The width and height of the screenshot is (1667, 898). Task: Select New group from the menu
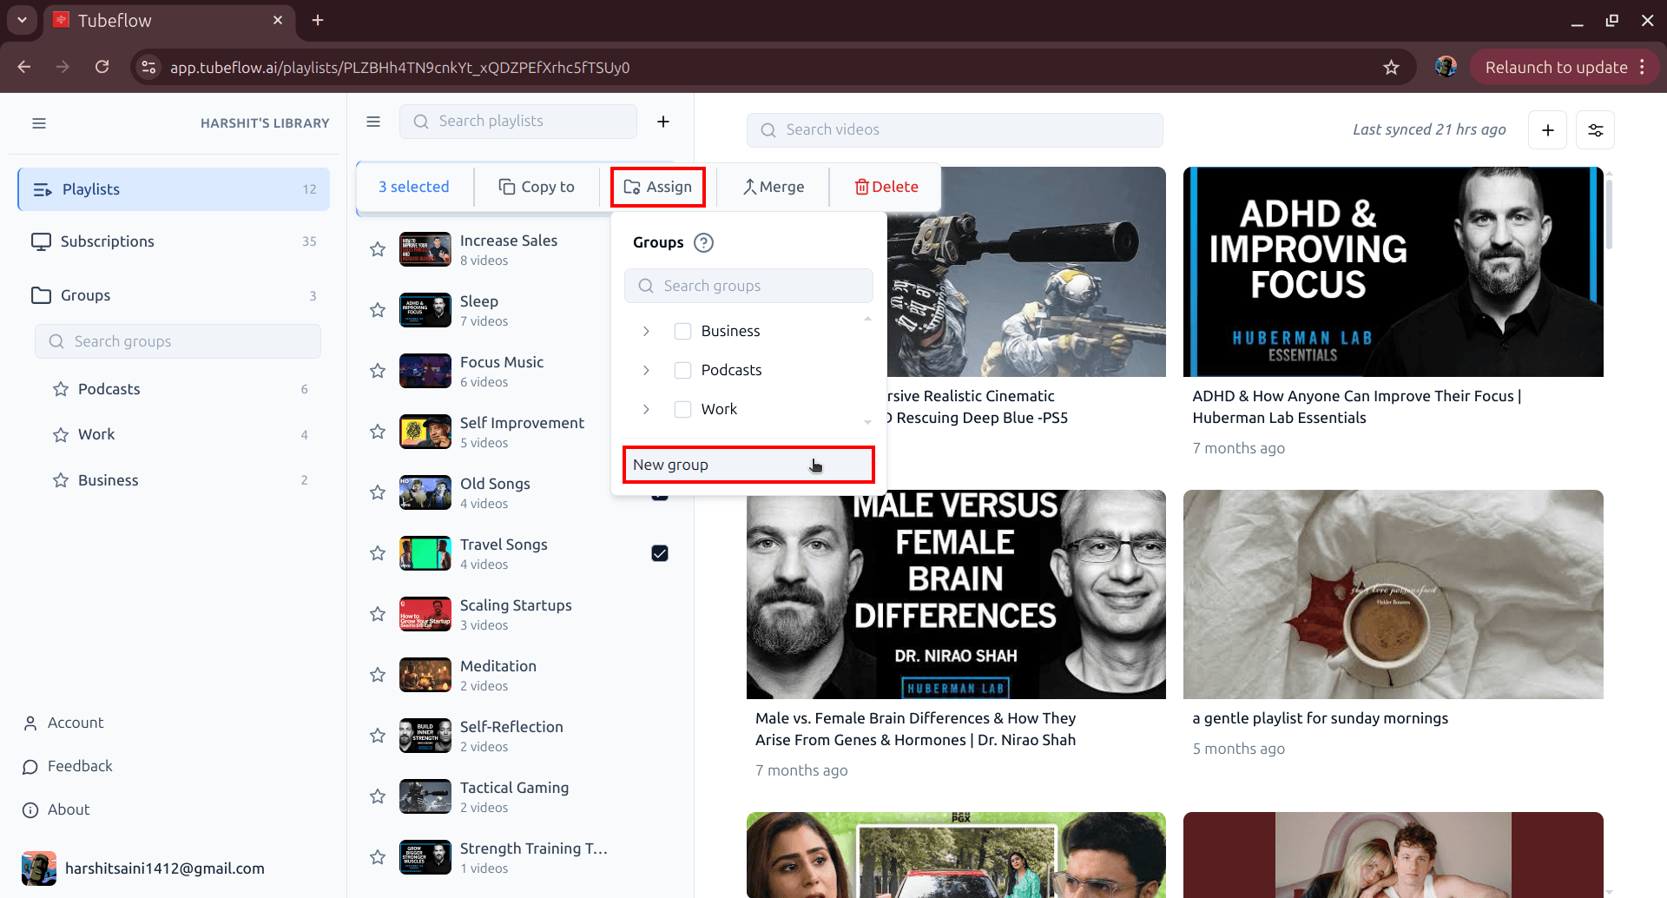click(748, 464)
